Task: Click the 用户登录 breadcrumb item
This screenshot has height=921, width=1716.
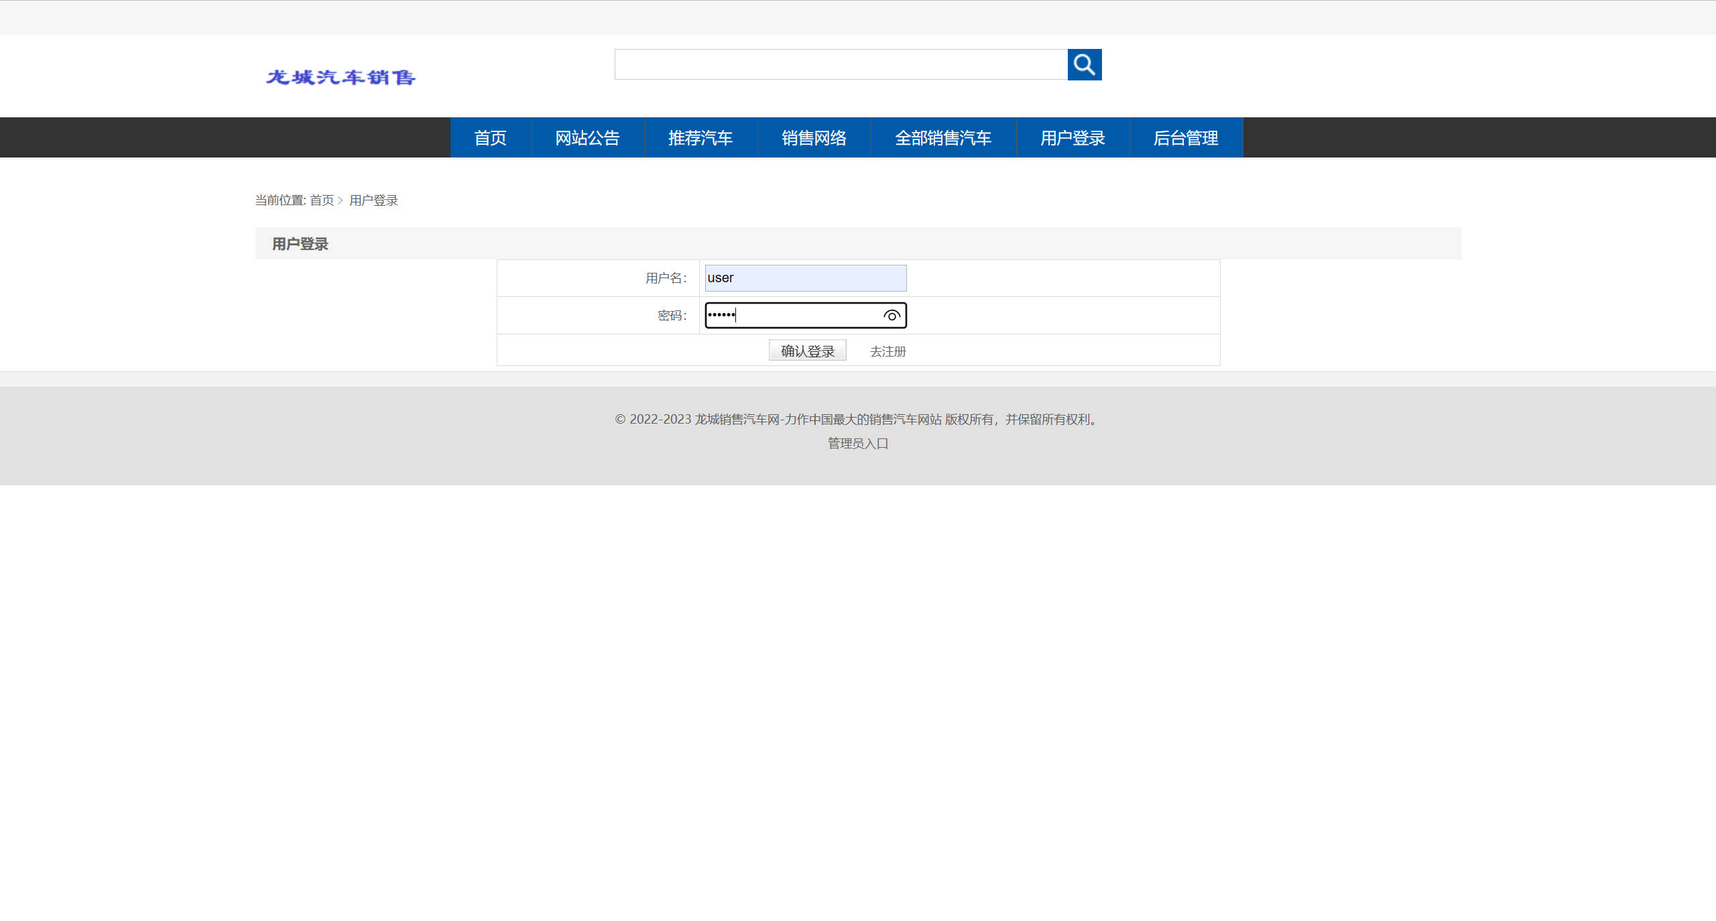Action: pyautogui.click(x=373, y=200)
